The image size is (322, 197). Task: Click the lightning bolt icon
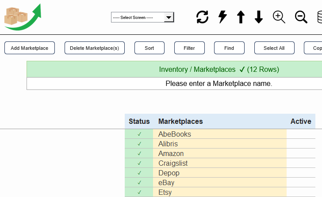pos(222,17)
